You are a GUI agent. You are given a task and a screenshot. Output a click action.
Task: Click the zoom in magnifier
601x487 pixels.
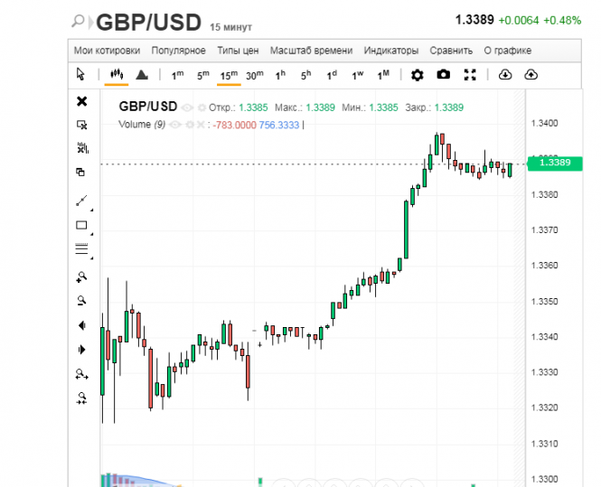(x=81, y=276)
